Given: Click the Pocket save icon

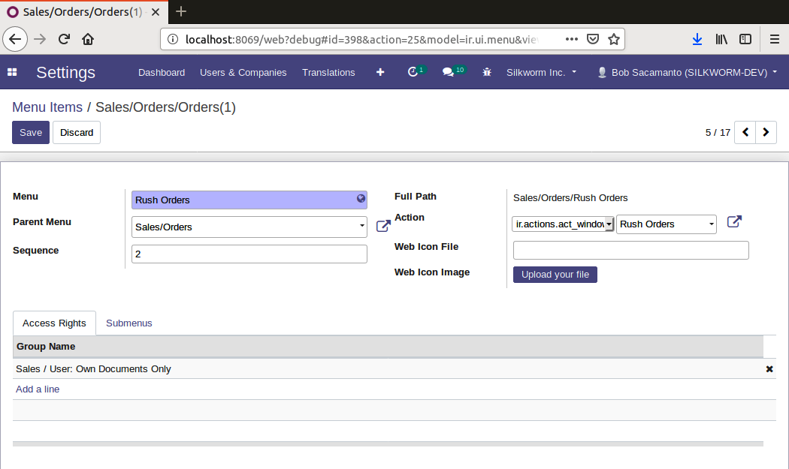Looking at the screenshot, I should [593, 39].
